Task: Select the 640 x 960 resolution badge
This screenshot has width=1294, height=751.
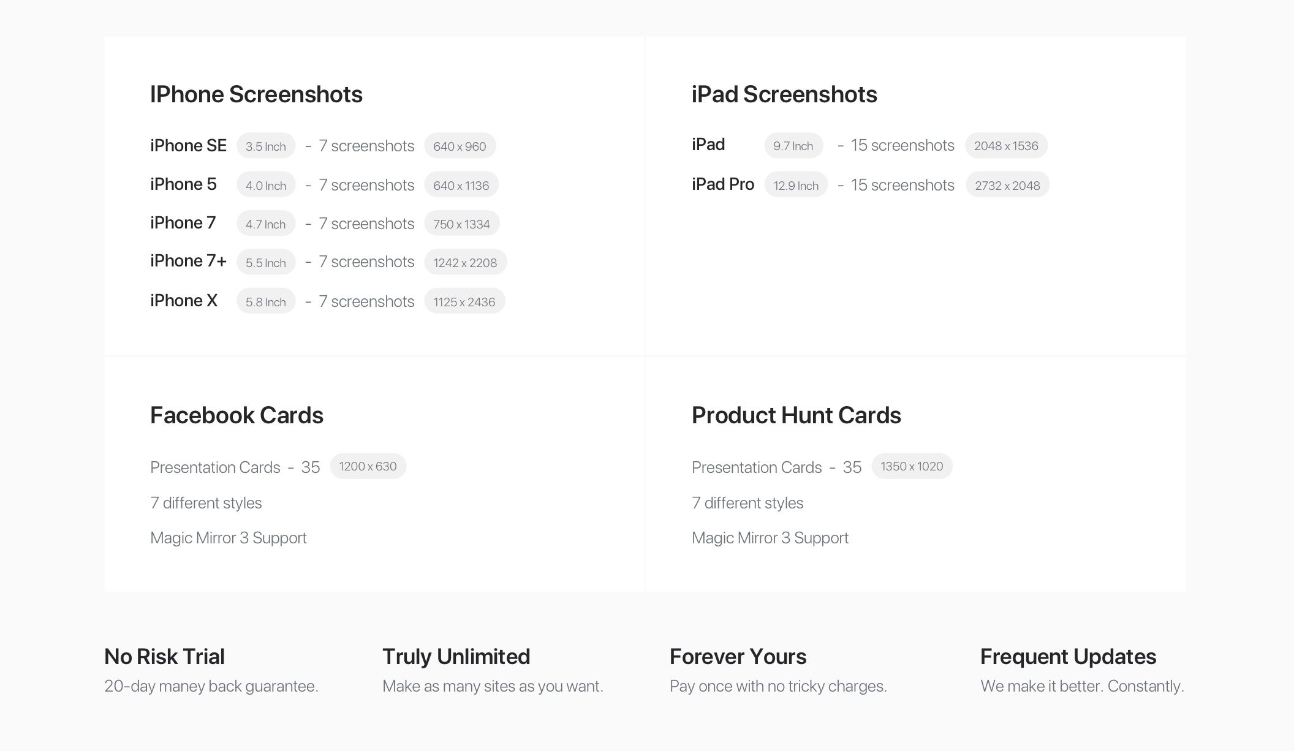Action: (x=460, y=146)
